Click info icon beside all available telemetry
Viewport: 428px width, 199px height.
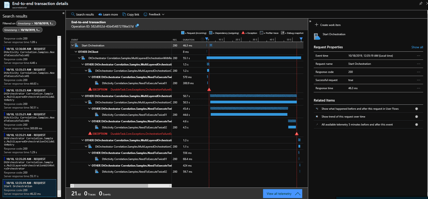(x=417, y=125)
